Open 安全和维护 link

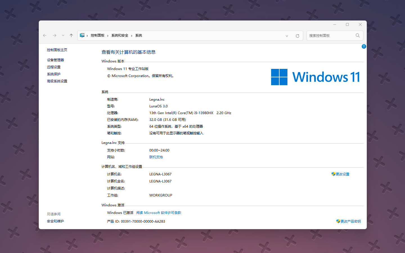(55, 221)
